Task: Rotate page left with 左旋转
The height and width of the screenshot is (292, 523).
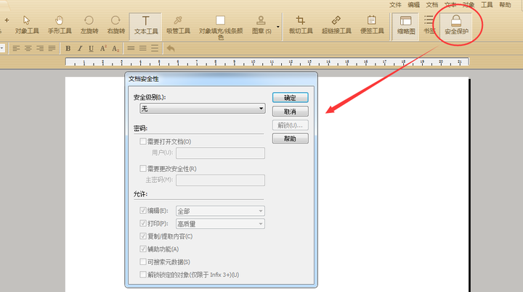Action: [89, 25]
